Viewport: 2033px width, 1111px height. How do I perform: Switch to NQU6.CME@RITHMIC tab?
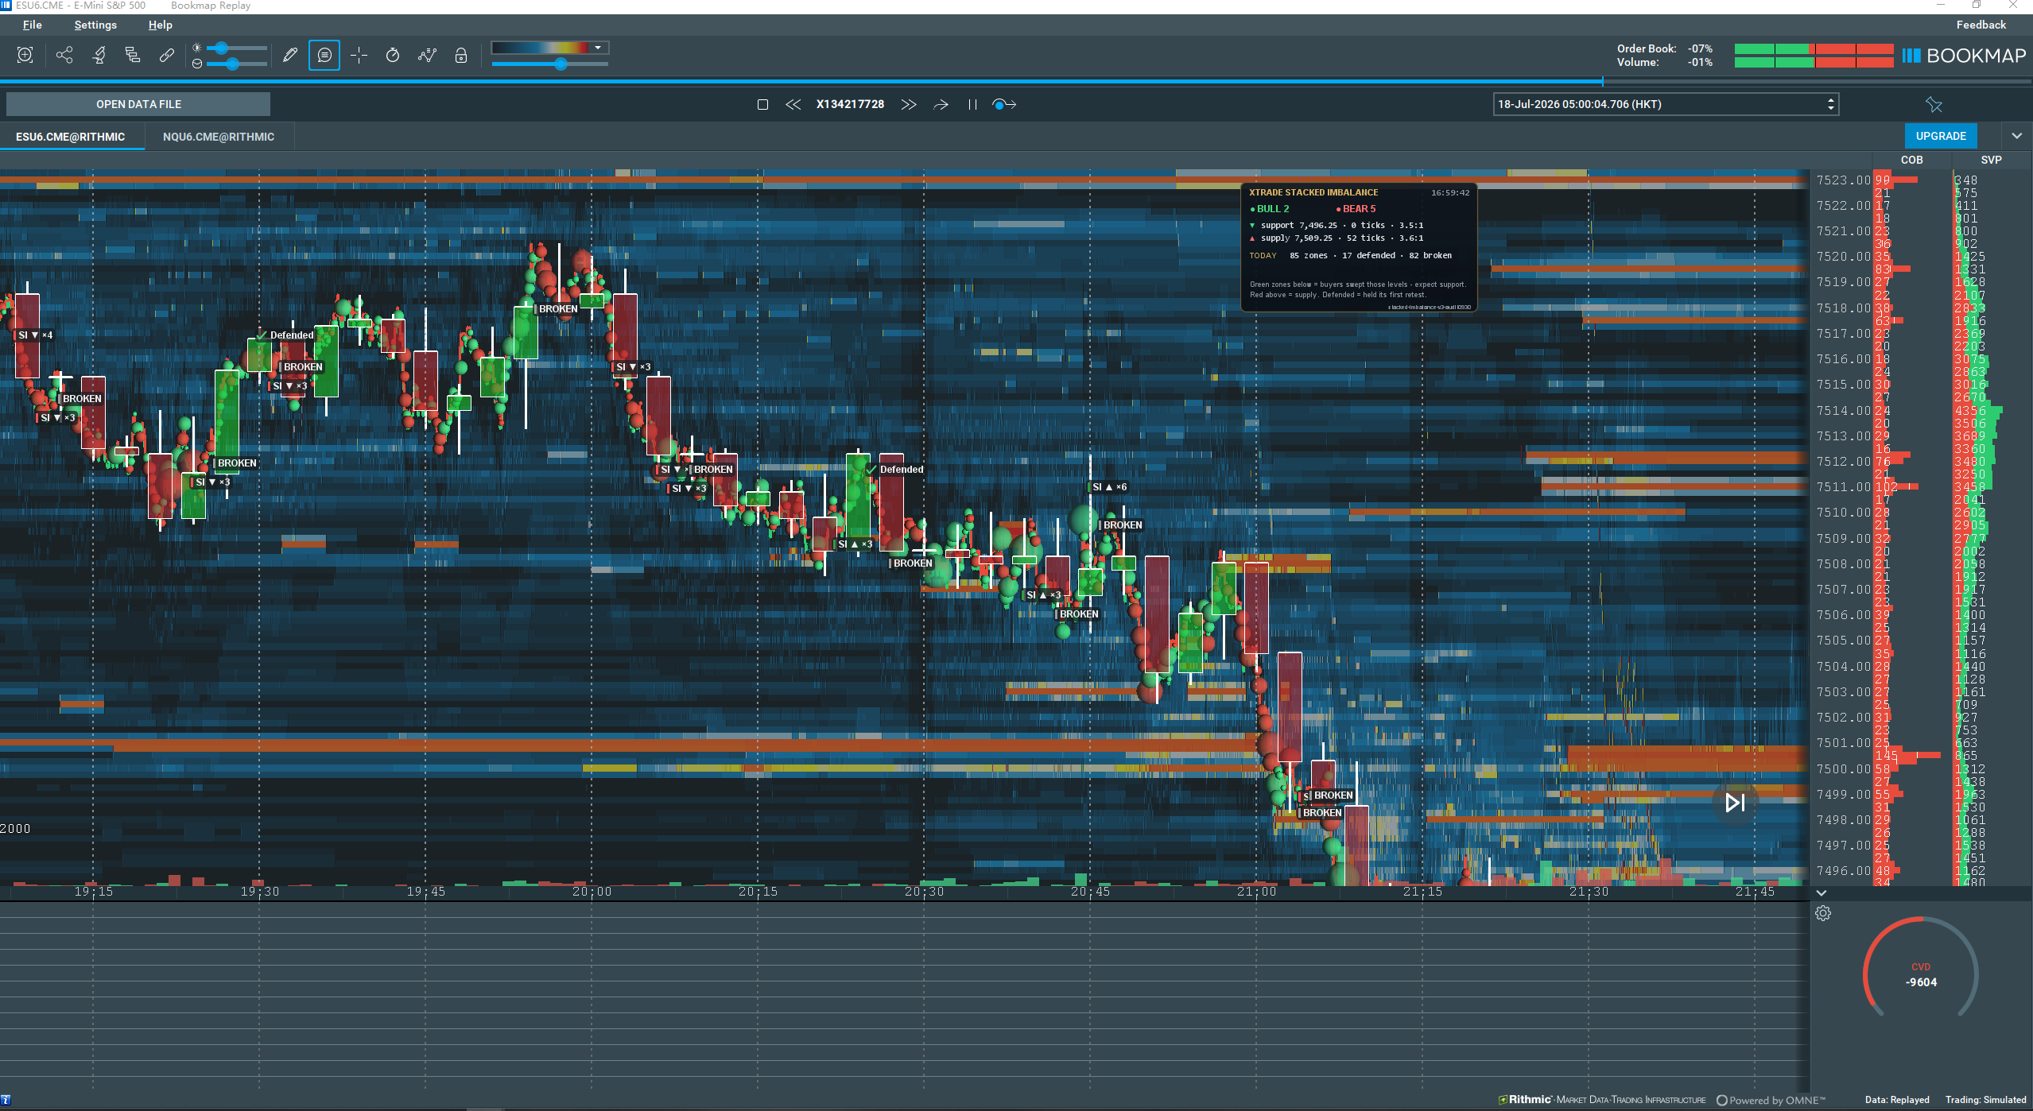tap(219, 137)
